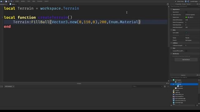The width and height of the screenshot is (200, 112).
Task: Click the WaterReflectance value field
Action: [192, 20]
